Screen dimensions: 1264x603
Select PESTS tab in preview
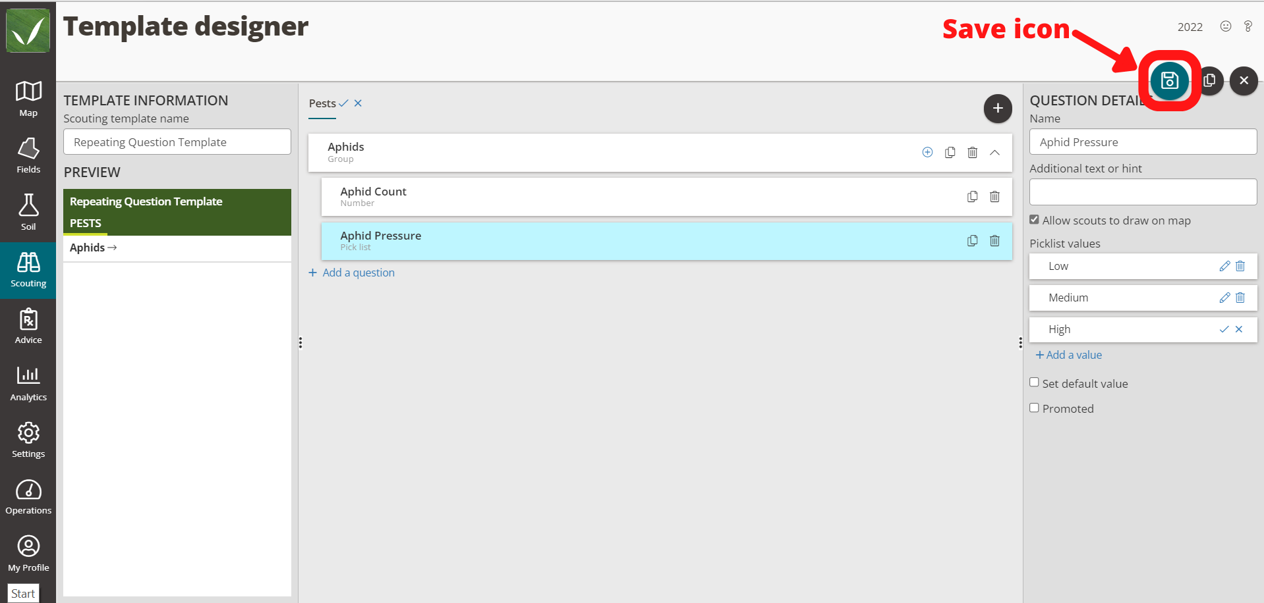[86, 223]
